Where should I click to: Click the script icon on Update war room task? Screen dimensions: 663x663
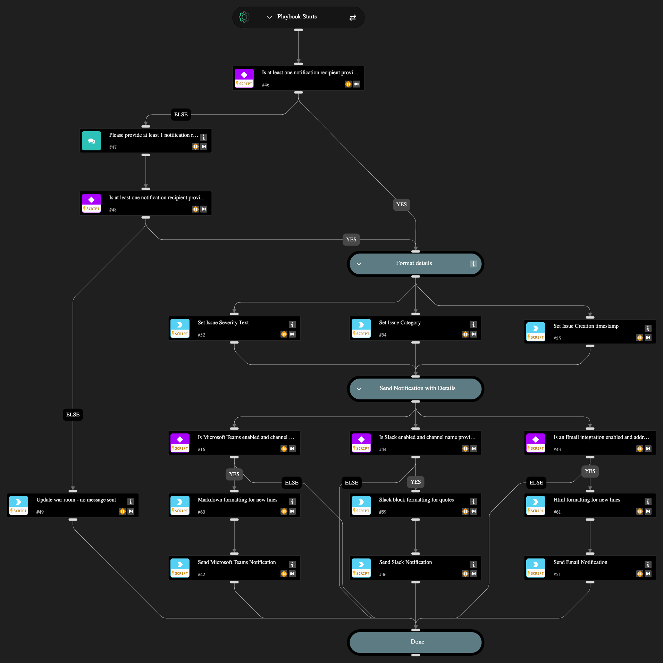[18, 505]
